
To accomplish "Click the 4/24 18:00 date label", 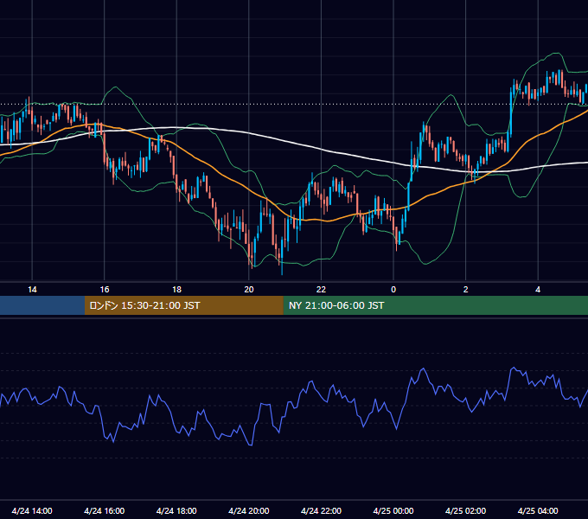I will pyautogui.click(x=176, y=510).
